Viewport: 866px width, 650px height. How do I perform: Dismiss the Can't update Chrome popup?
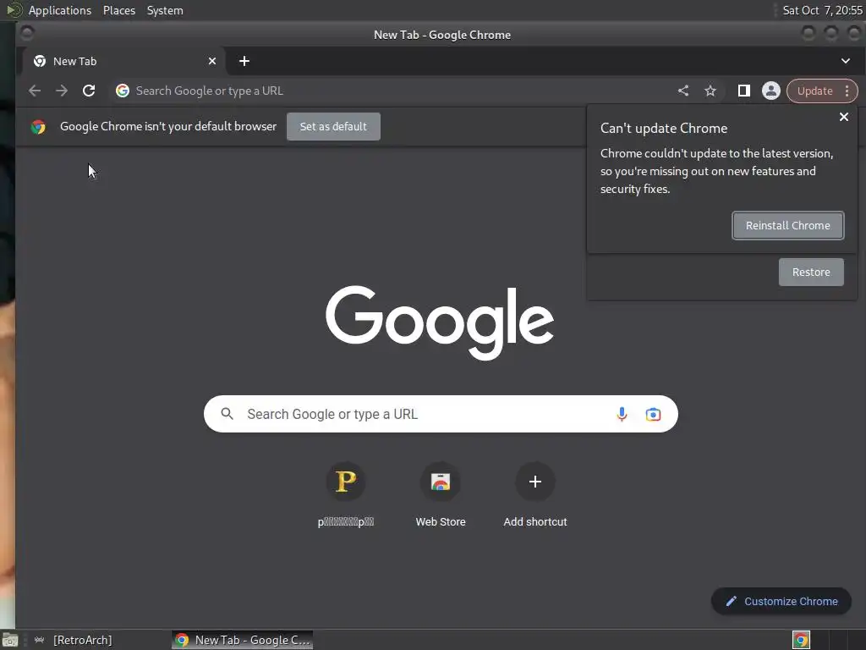tap(843, 117)
